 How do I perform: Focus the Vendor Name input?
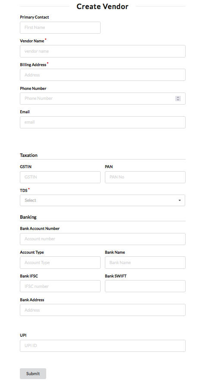[103, 51]
